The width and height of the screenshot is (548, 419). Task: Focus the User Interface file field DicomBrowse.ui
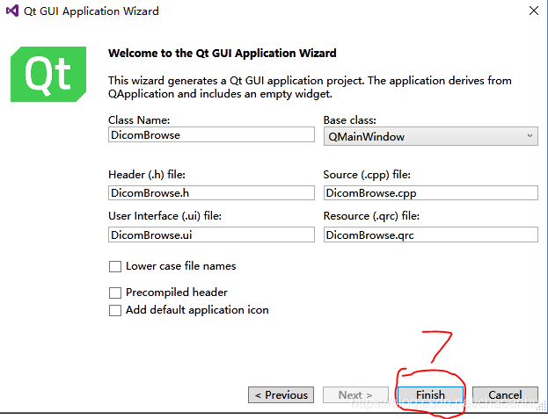[x=211, y=235]
